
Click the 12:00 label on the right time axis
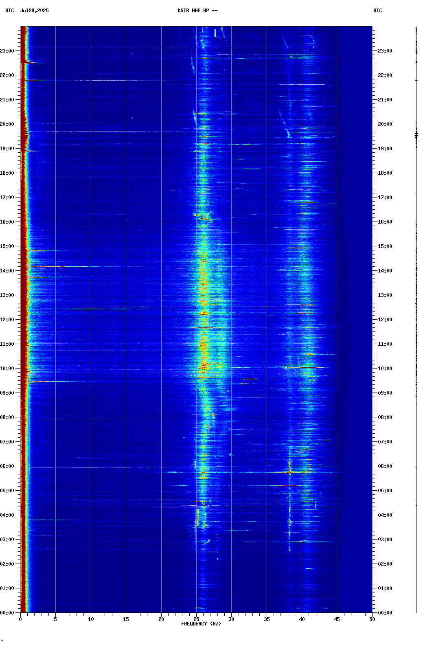click(x=385, y=320)
